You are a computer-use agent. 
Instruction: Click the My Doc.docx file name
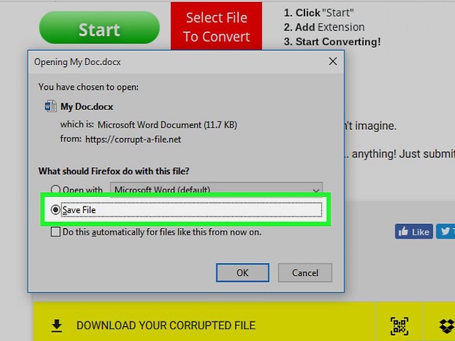coord(87,107)
